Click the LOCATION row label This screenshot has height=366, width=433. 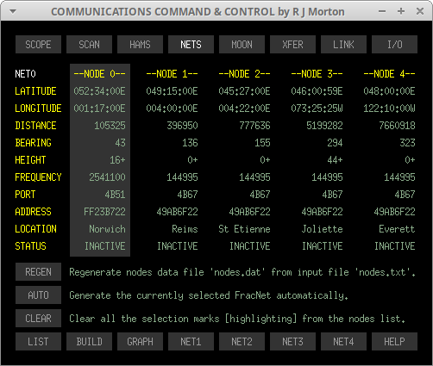click(35, 229)
